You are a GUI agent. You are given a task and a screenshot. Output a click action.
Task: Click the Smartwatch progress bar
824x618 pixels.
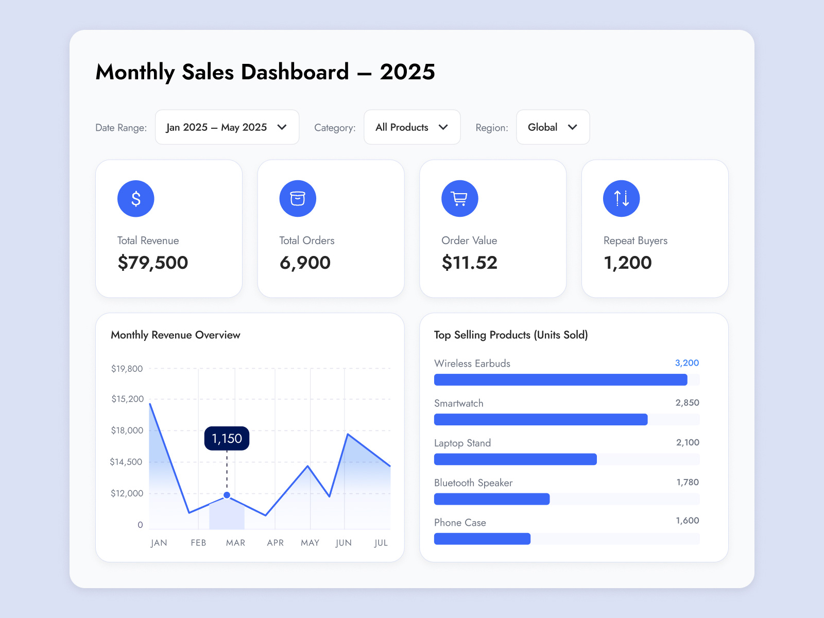coord(541,420)
